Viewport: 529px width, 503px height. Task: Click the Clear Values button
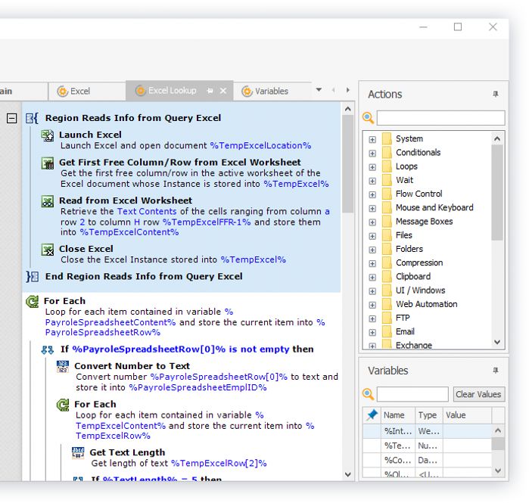479,394
